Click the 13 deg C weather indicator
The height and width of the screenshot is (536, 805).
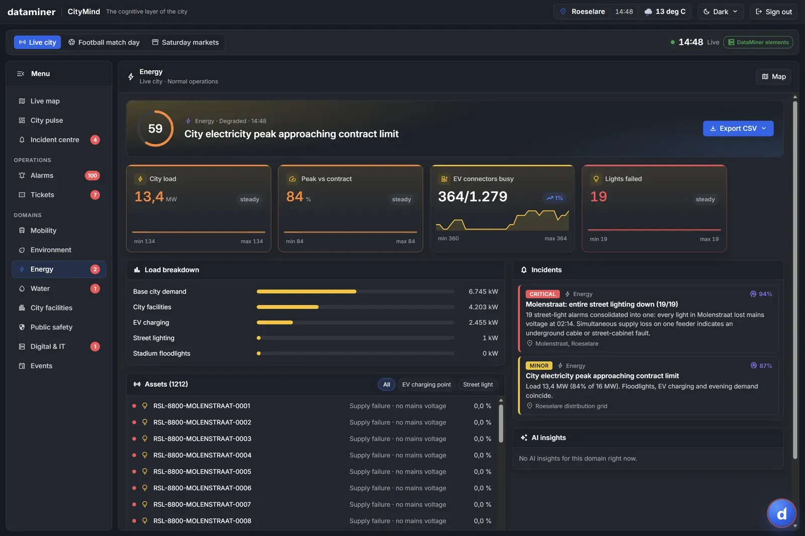[665, 12]
